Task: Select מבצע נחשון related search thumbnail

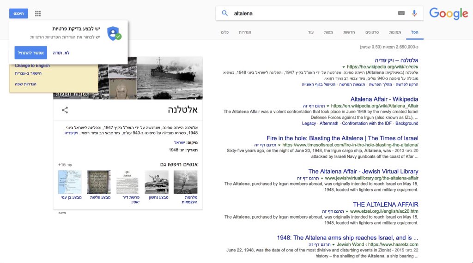Action: (x=157, y=182)
